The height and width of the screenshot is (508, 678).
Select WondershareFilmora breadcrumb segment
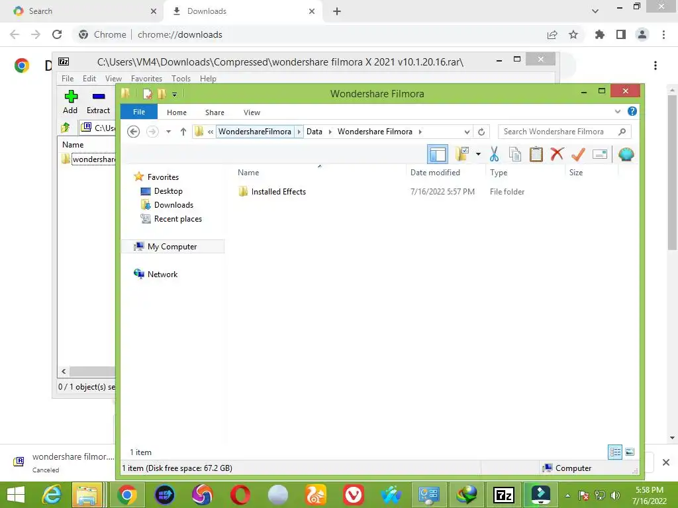255,132
